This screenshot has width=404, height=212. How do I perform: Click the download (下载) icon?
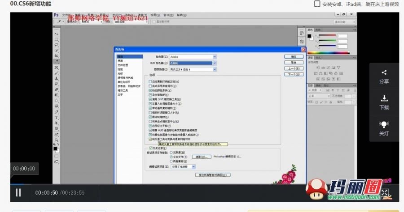(x=384, y=98)
